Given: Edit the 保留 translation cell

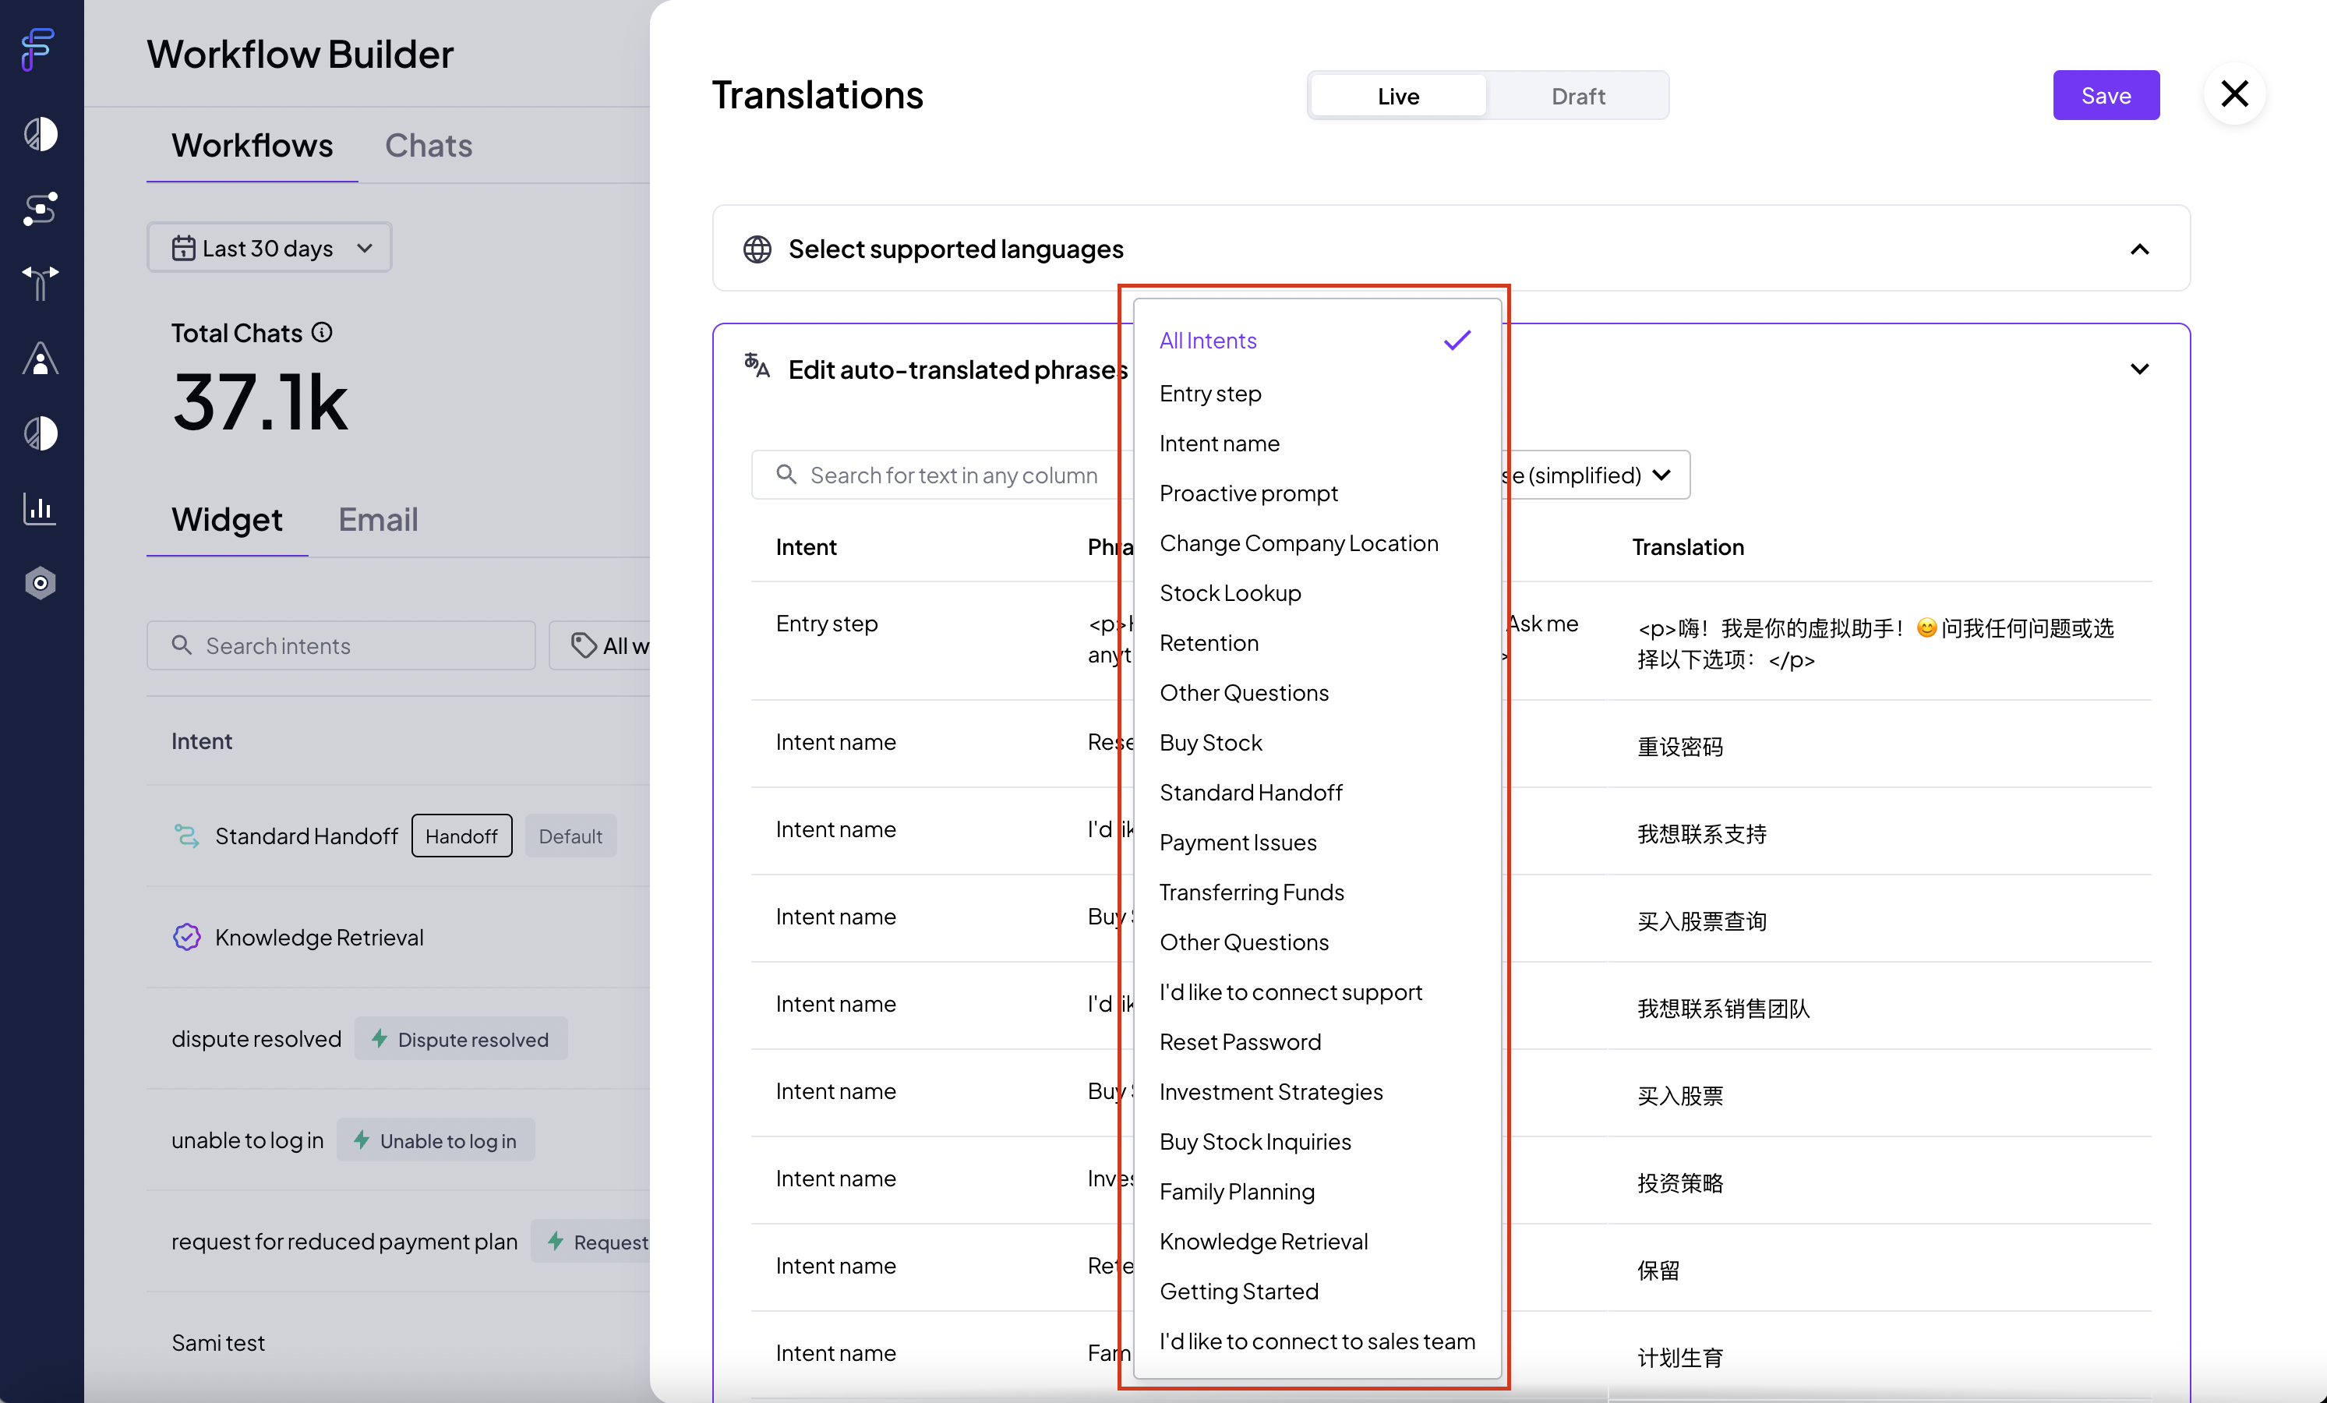Looking at the screenshot, I should [x=1880, y=1270].
